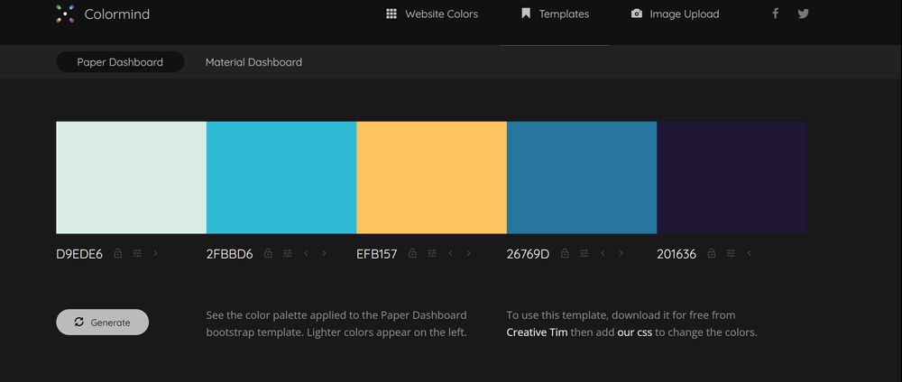Select the dark purple 201636 swatch

tap(732, 177)
